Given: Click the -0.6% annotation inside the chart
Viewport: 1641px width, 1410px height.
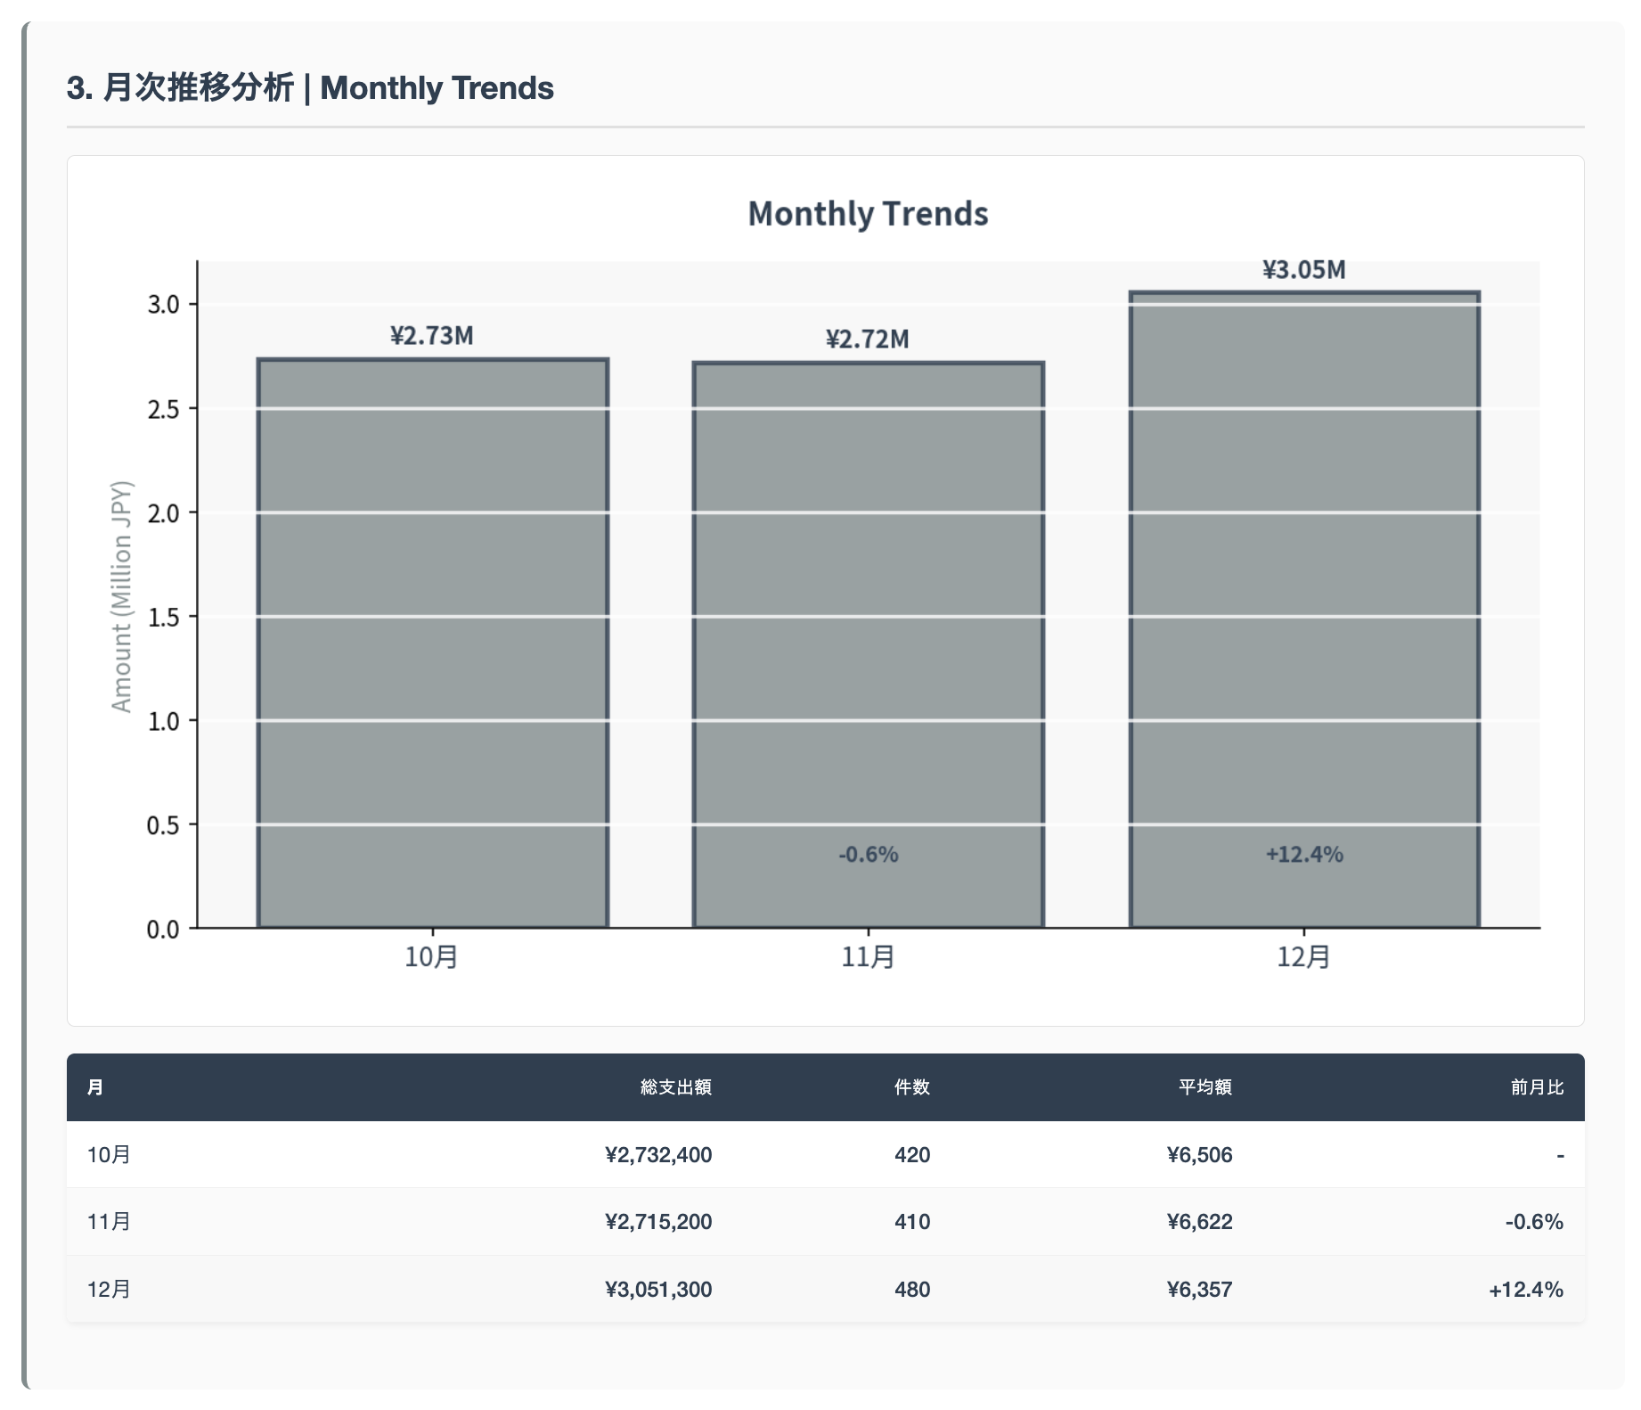Looking at the screenshot, I should pos(868,855).
